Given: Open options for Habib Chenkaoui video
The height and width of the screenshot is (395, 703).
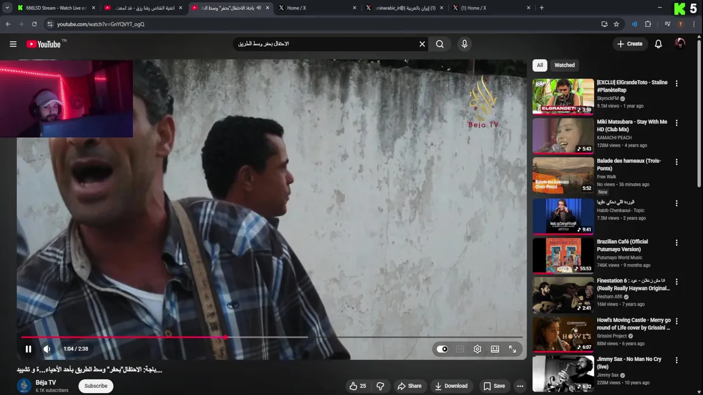Looking at the screenshot, I should 677,203.
